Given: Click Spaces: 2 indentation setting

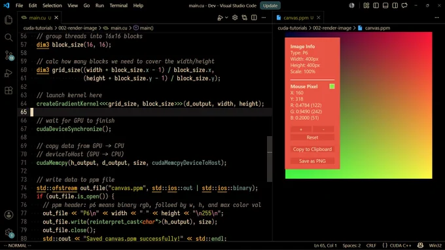Looking at the screenshot, I should point(351,245).
